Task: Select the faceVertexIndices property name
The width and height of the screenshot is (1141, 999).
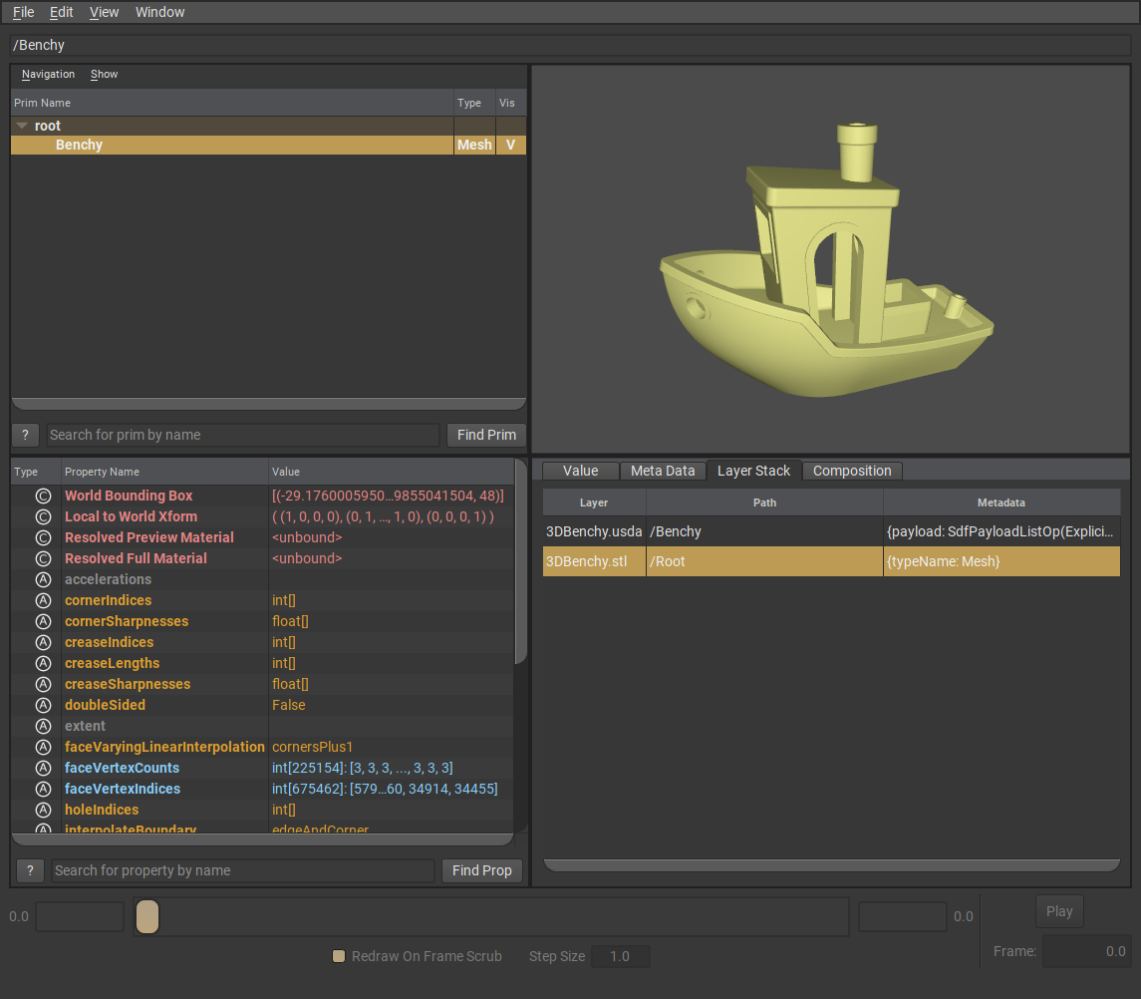Action: (x=123, y=790)
